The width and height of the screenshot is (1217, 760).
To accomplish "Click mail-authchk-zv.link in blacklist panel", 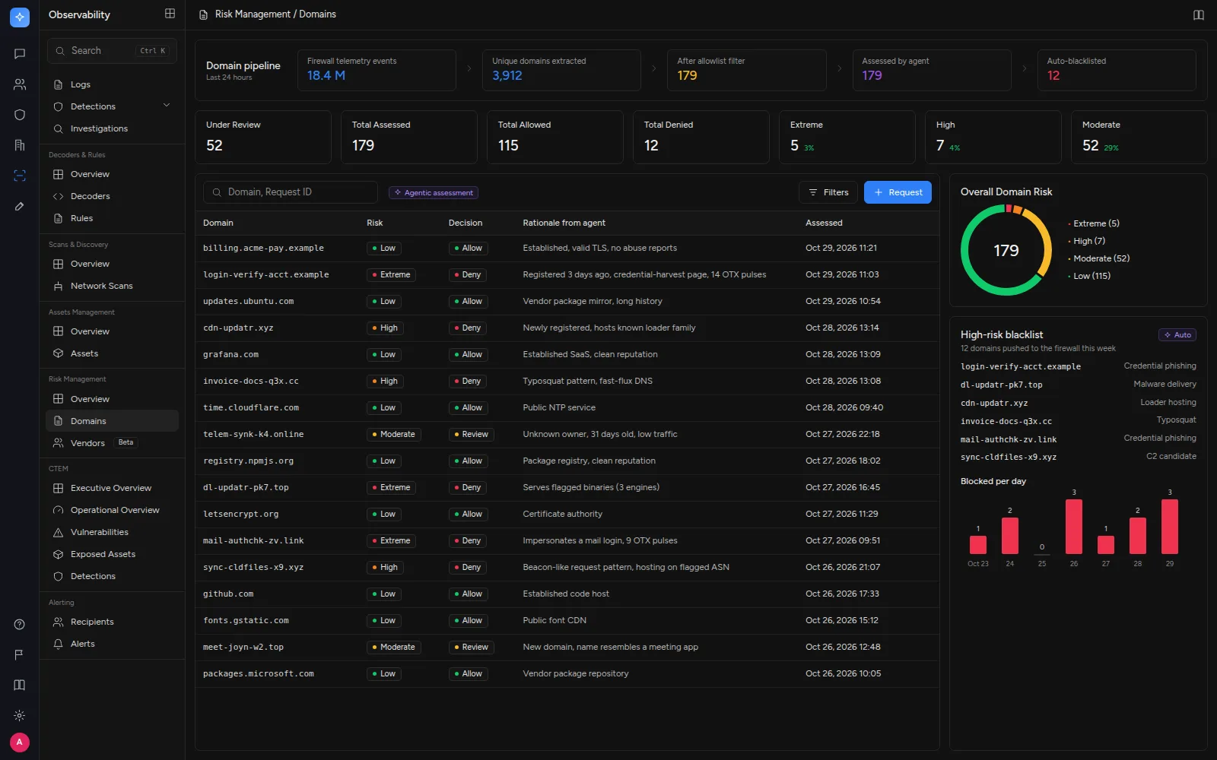I will pyautogui.click(x=1009, y=439).
